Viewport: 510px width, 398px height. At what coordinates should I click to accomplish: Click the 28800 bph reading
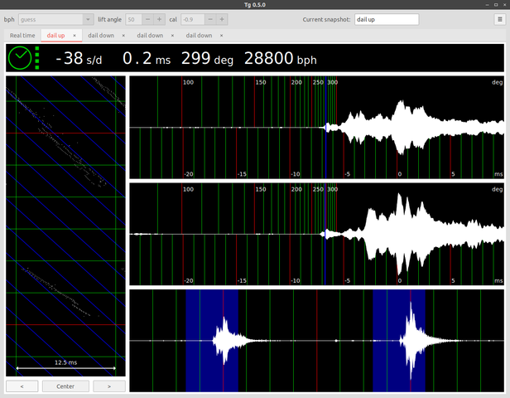point(281,59)
